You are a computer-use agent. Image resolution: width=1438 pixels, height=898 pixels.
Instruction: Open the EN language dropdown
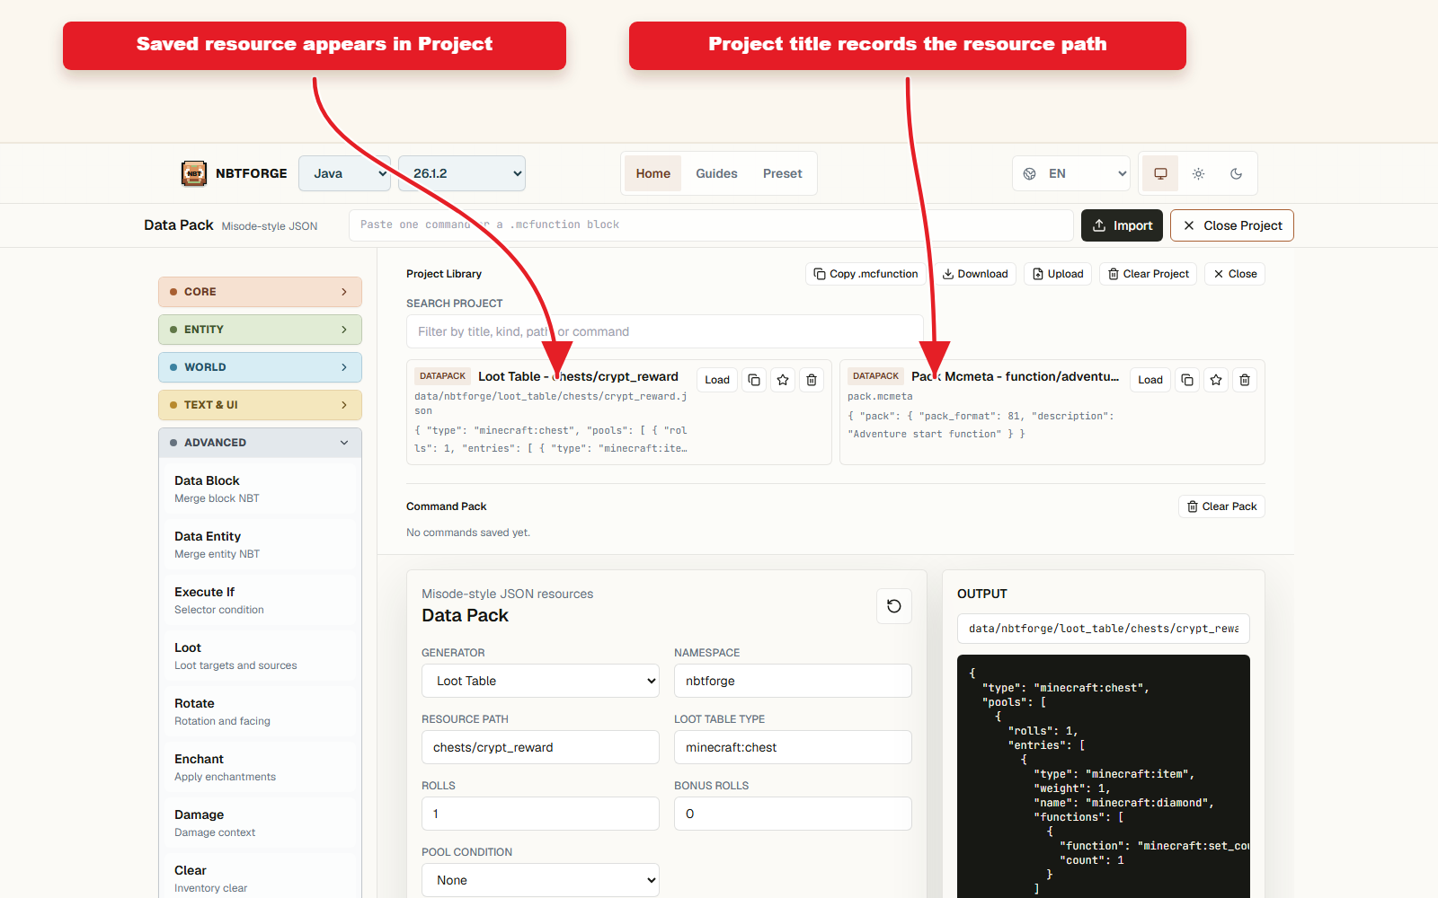(1071, 173)
